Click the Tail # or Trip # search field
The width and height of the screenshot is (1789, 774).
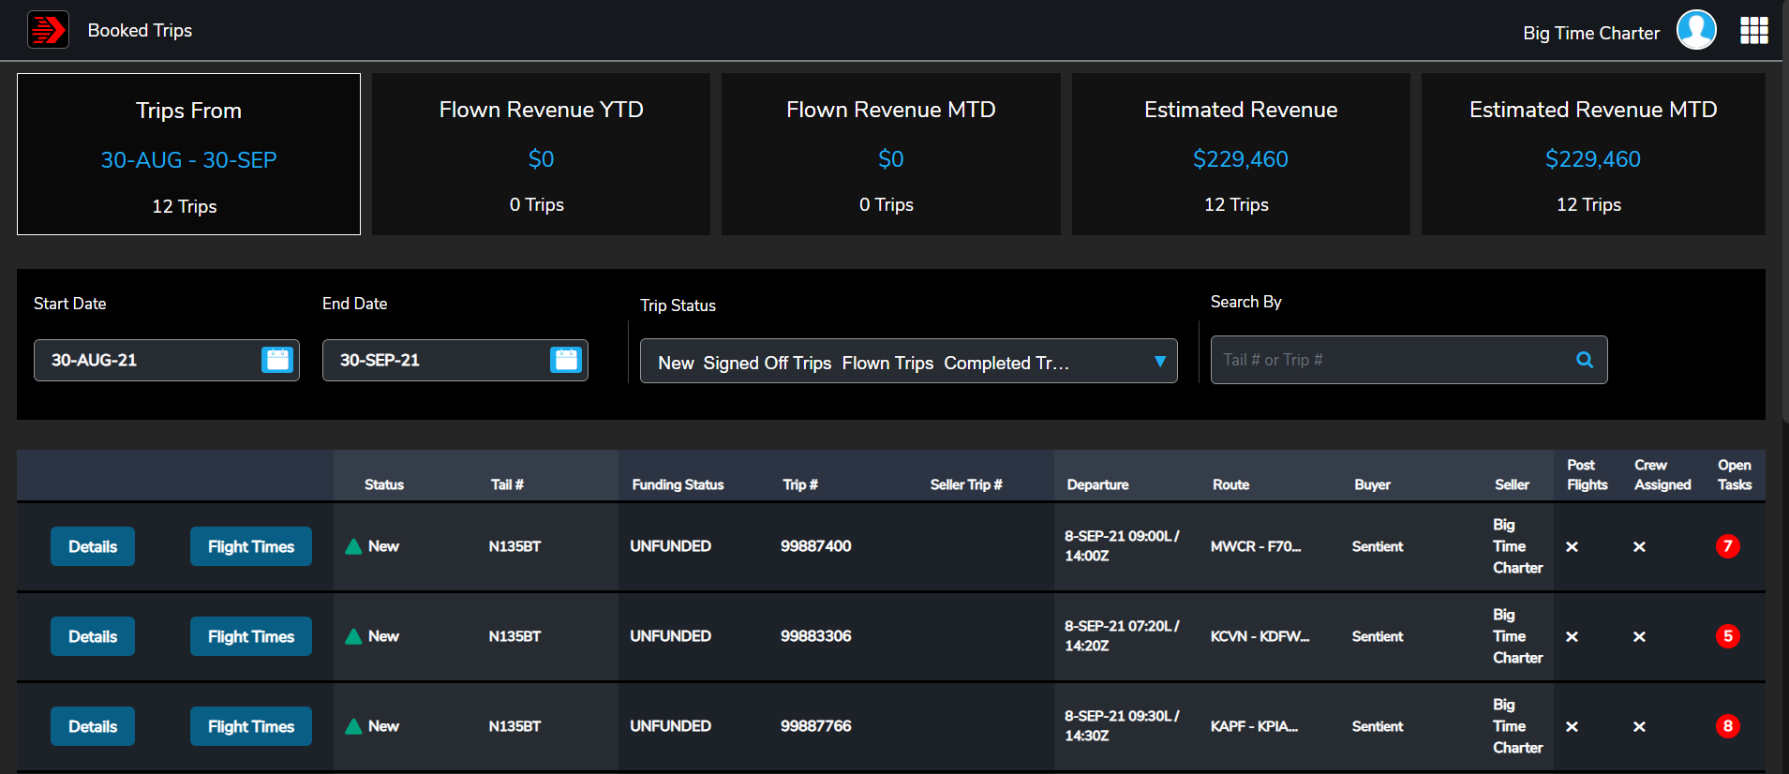coord(1387,360)
